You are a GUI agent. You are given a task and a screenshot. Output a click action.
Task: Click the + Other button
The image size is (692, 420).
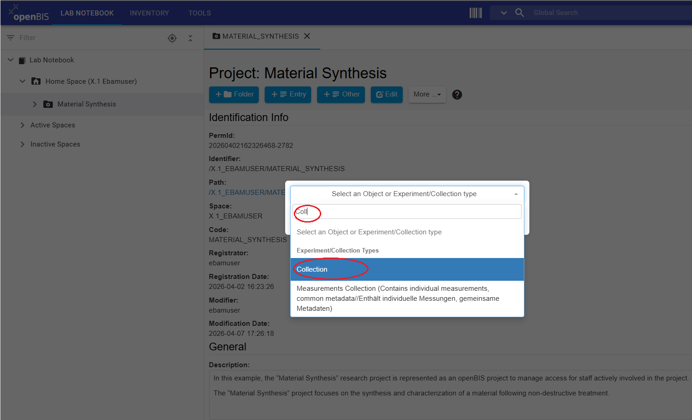point(341,94)
